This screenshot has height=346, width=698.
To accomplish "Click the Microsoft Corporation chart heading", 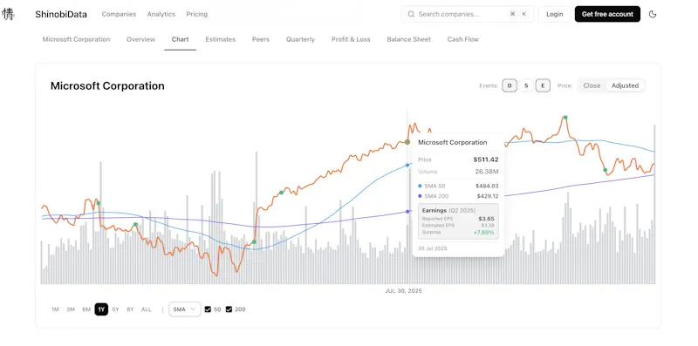I will pos(107,85).
